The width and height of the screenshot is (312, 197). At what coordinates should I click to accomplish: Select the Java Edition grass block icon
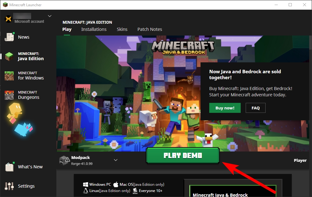coord(9,56)
